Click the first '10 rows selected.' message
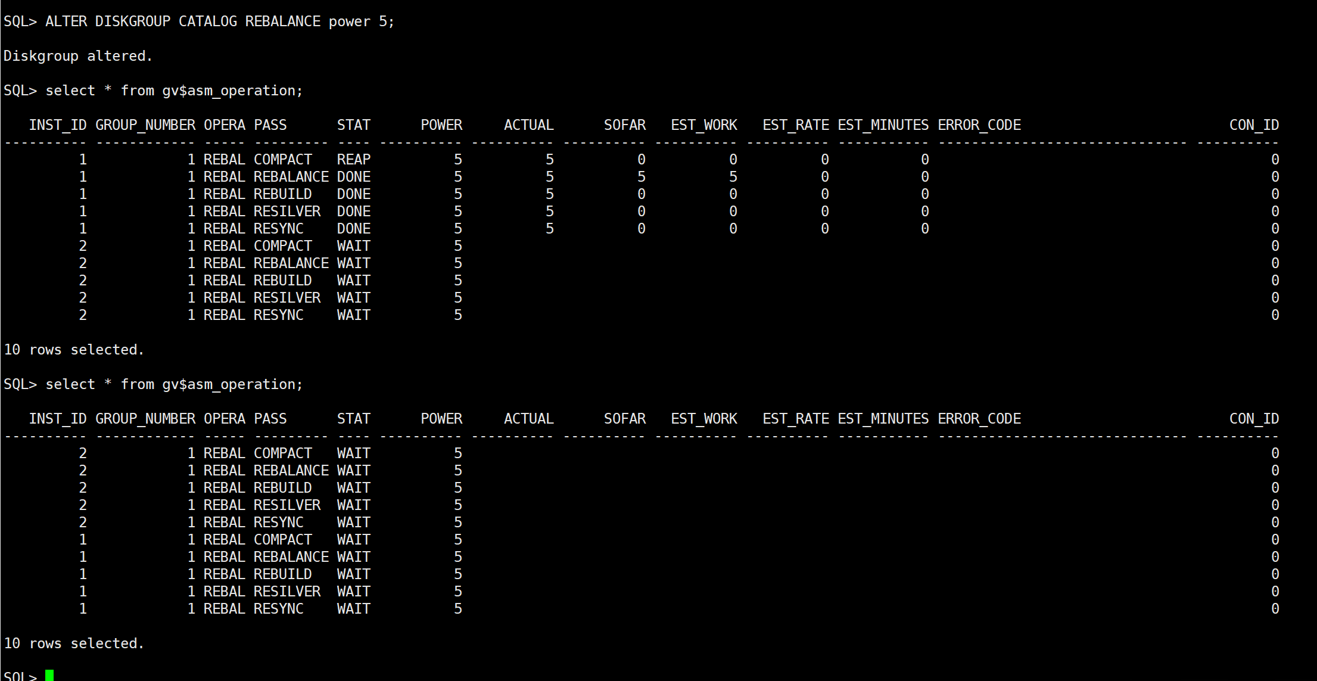This screenshot has height=681, width=1317. point(74,350)
